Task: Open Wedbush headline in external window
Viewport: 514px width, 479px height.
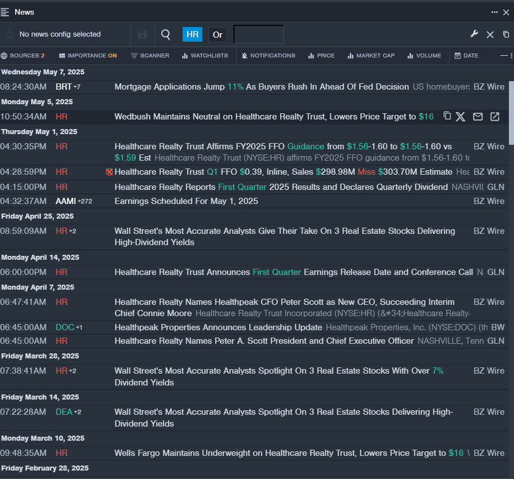Action: pos(495,117)
